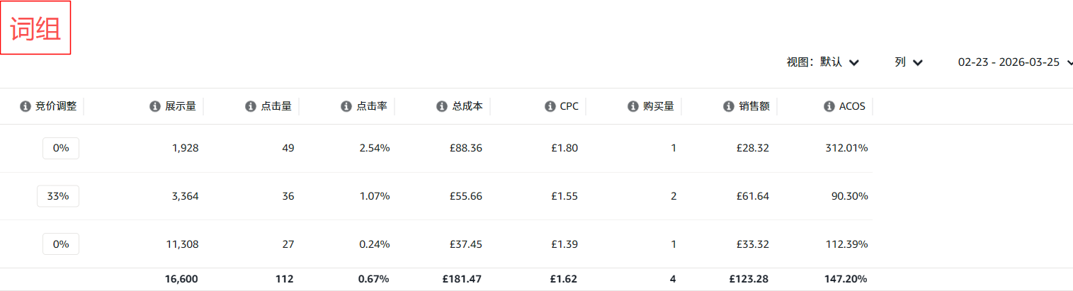The height and width of the screenshot is (291, 1073).
Task: Click info icon beside ACOS header
Action: click(829, 106)
